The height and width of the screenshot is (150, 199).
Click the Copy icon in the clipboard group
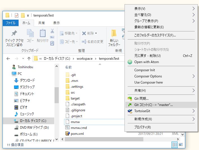30,33
